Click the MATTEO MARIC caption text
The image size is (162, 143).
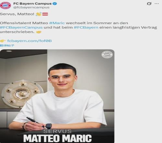58,138
